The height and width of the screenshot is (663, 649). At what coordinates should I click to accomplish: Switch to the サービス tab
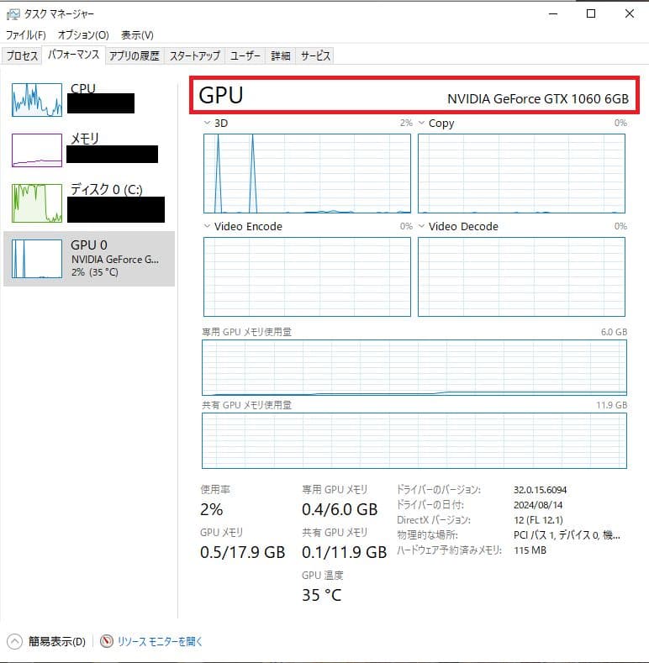coord(315,55)
